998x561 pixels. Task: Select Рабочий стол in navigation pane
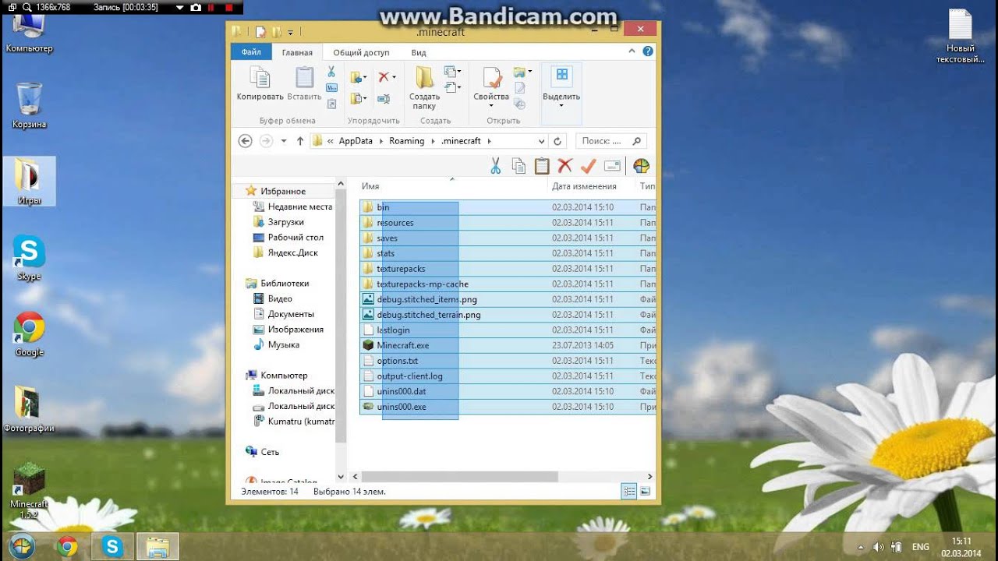point(296,238)
